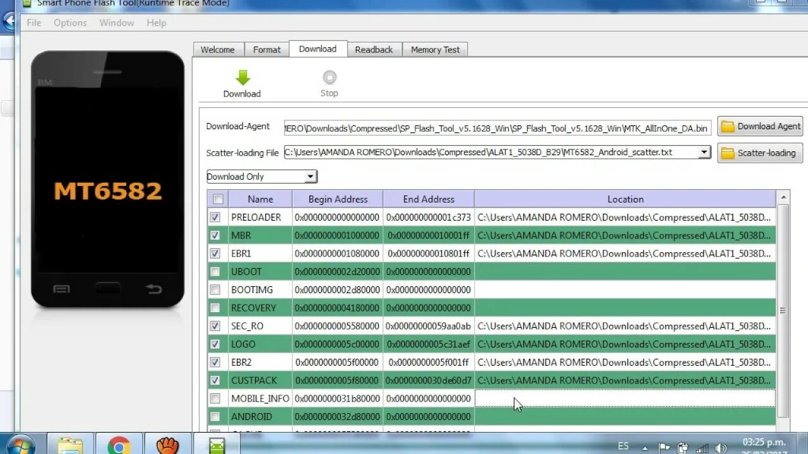Image resolution: width=808 pixels, height=454 pixels.
Task: Click the Download Agent button
Action: [760, 126]
